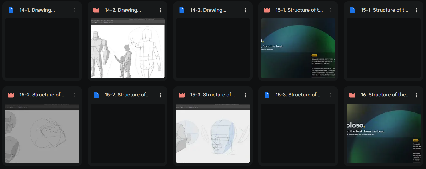
Task: Click the blue document icon of 14-1 Drawing
Action: (11, 10)
